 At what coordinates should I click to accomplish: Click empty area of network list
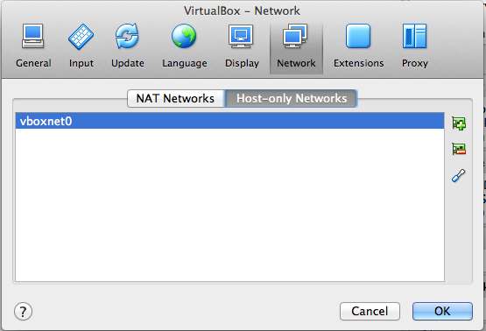229,205
